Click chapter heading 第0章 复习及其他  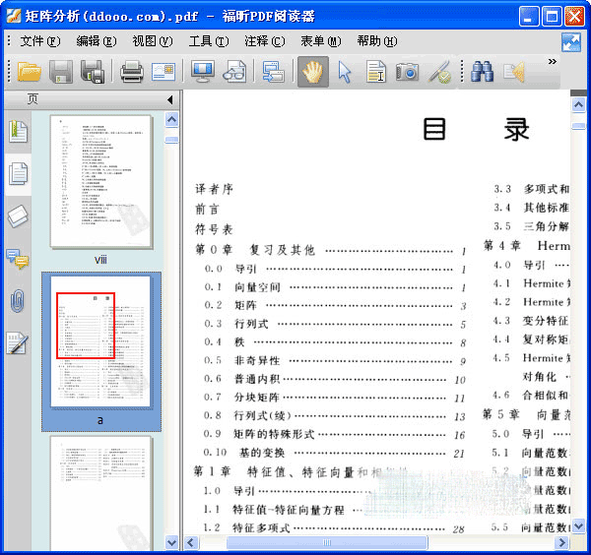(331, 250)
